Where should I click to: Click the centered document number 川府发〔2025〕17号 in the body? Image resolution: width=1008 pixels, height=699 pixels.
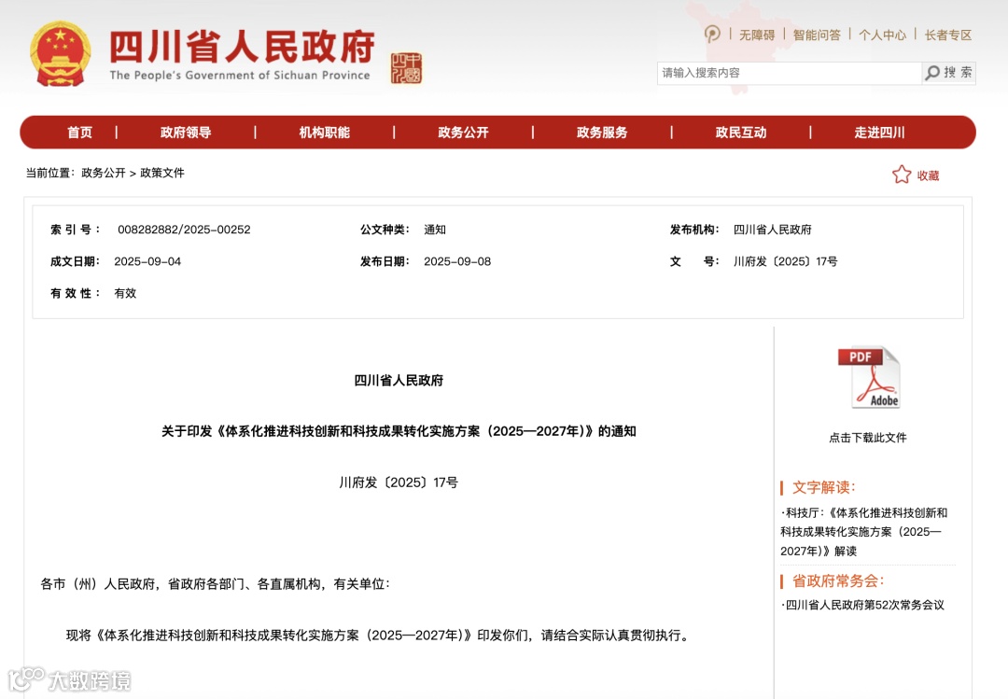tap(399, 482)
